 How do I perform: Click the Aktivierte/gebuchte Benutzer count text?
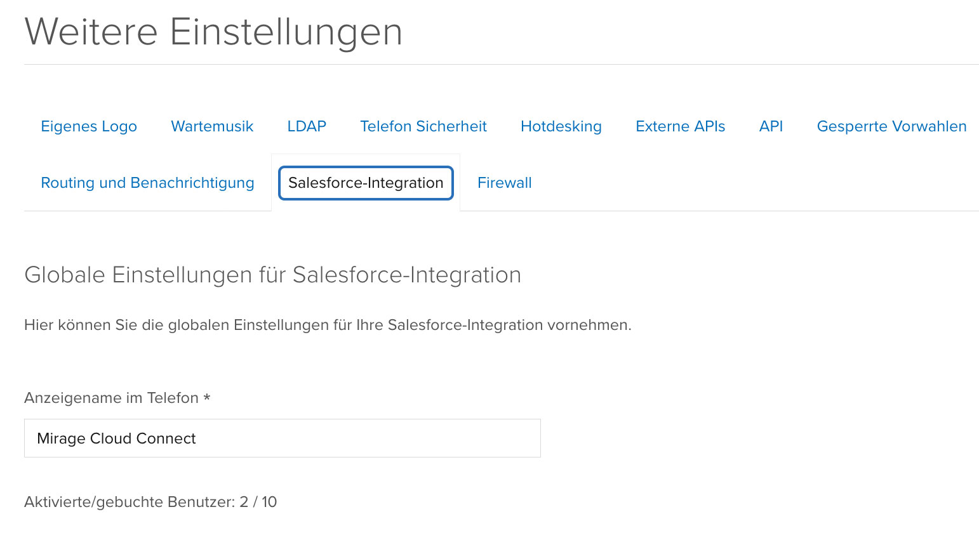click(x=150, y=502)
